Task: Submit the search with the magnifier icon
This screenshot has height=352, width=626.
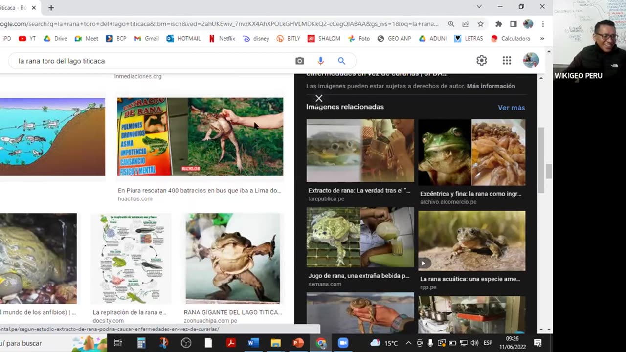Action: (x=341, y=61)
